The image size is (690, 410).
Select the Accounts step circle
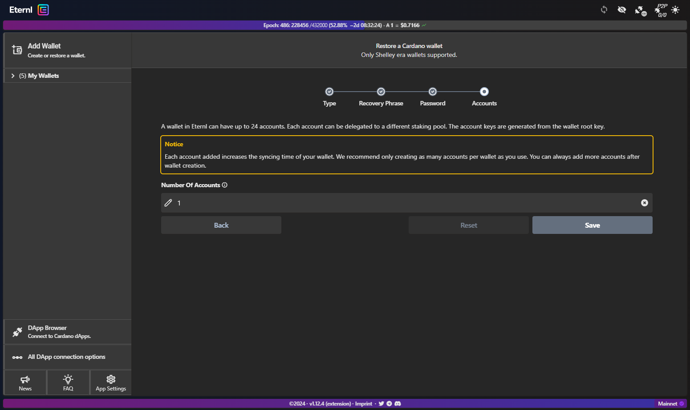coord(484,92)
